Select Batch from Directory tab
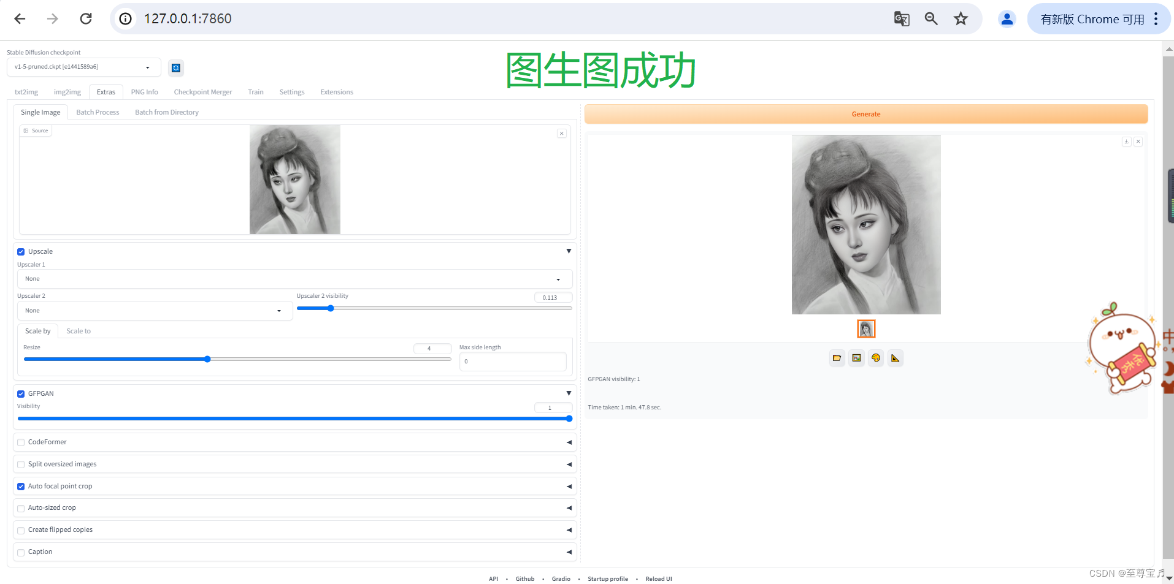Image resolution: width=1174 pixels, height=584 pixels. pyautogui.click(x=167, y=112)
